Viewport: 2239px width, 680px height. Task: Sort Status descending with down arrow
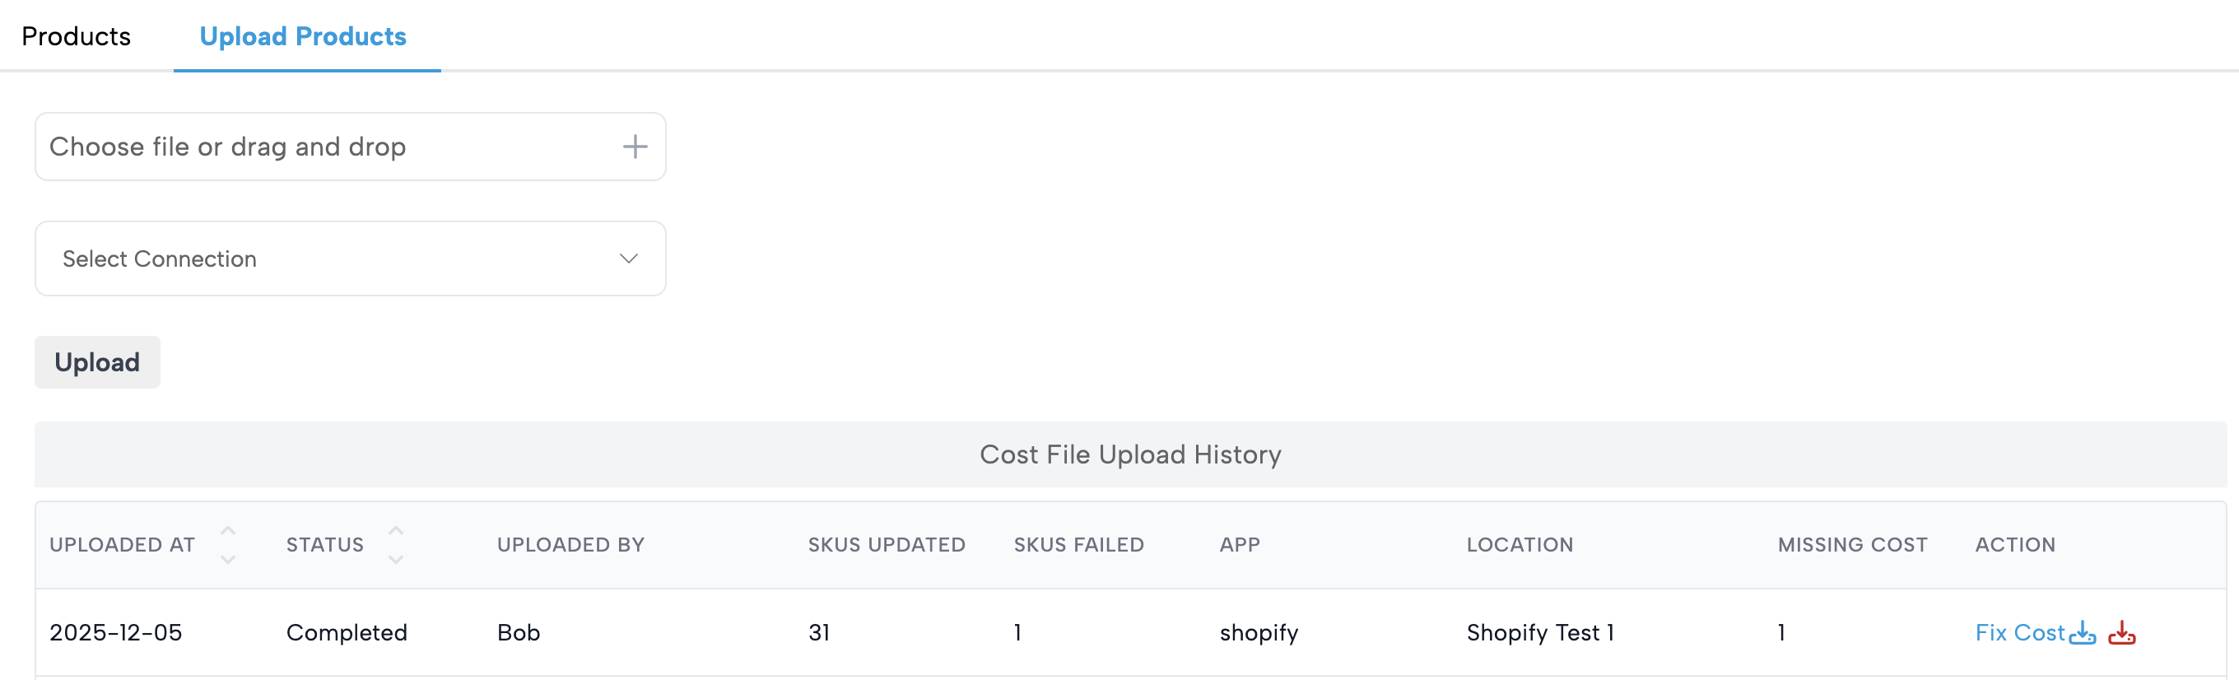click(x=395, y=559)
